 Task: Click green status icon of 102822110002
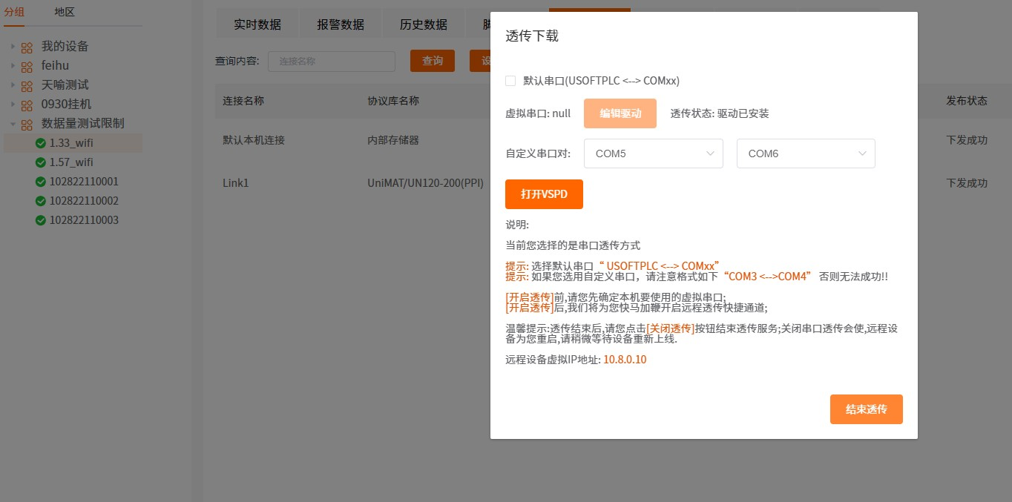(x=41, y=201)
